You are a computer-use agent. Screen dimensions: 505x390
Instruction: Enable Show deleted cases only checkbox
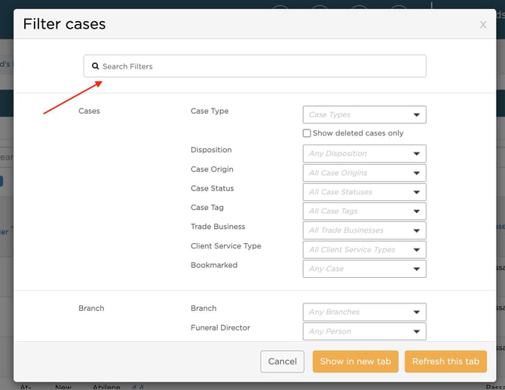307,133
